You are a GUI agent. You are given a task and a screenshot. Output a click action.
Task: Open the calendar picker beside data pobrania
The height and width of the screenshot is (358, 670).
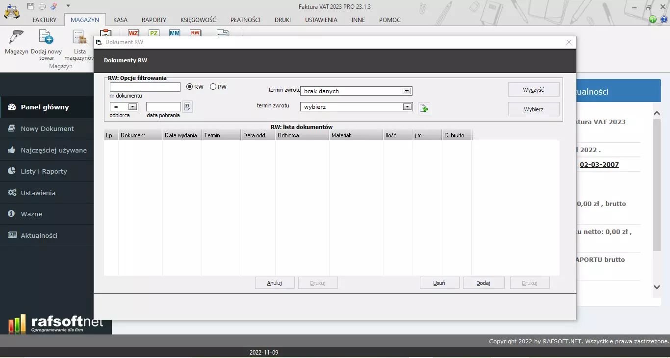(x=187, y=106)
